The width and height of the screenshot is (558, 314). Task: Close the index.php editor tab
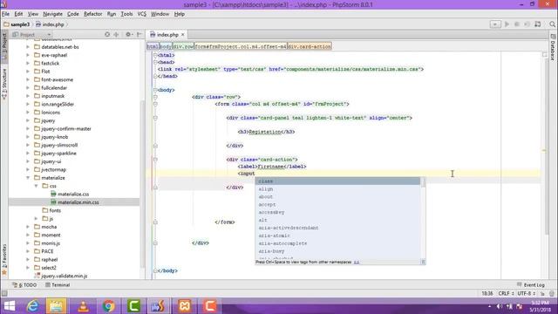click(183, 35)
